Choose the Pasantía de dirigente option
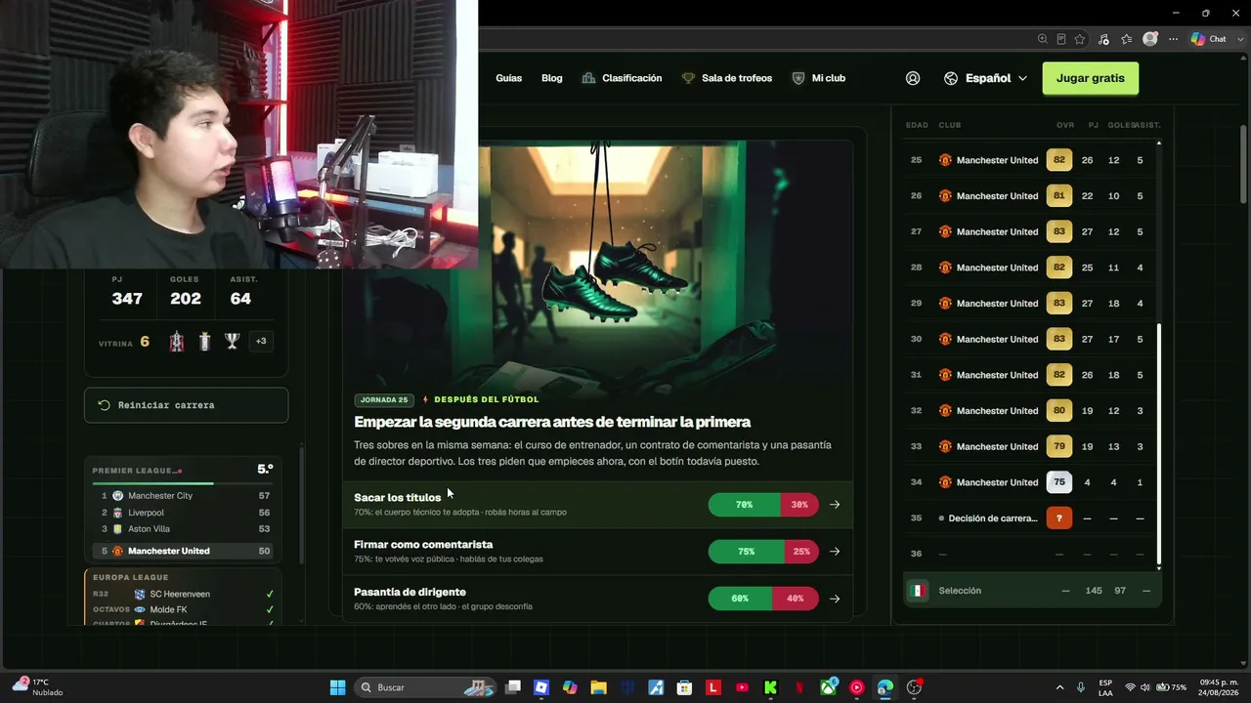This screenshot has height=703, width=1251. 598,599
